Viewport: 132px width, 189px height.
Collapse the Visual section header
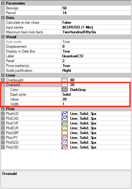[3, 37]
